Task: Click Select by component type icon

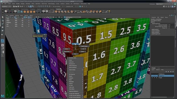Action: (33, 7)
